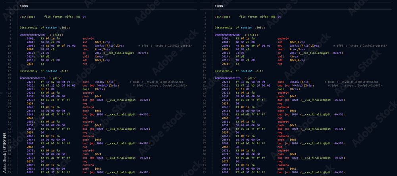Click line number 1 in left pane gutter

coord(10,13)
